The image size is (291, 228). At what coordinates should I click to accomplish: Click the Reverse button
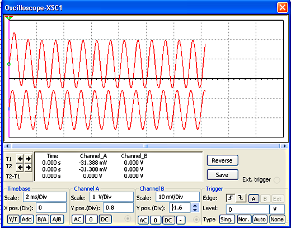222,160
